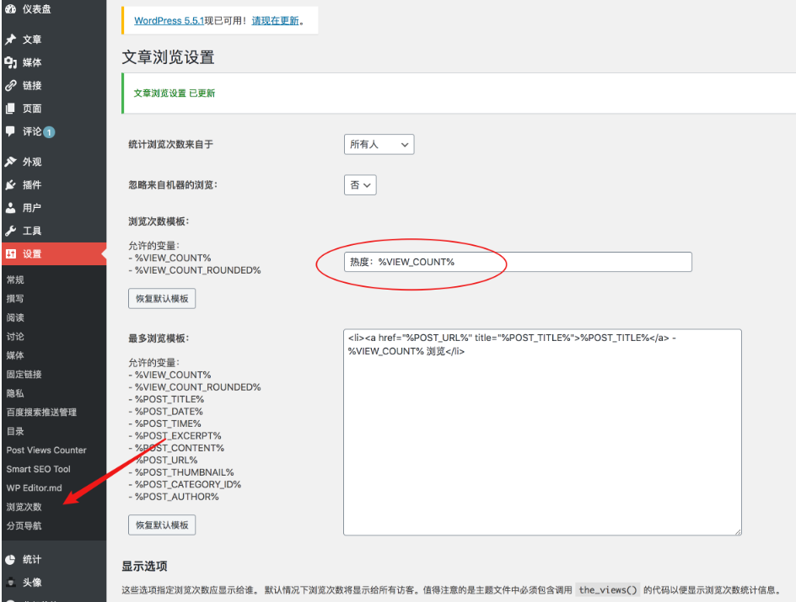Click the %POST_DATE% variable text
The height and width of the screenshot is (602, 796).
(x=169, y=412)
